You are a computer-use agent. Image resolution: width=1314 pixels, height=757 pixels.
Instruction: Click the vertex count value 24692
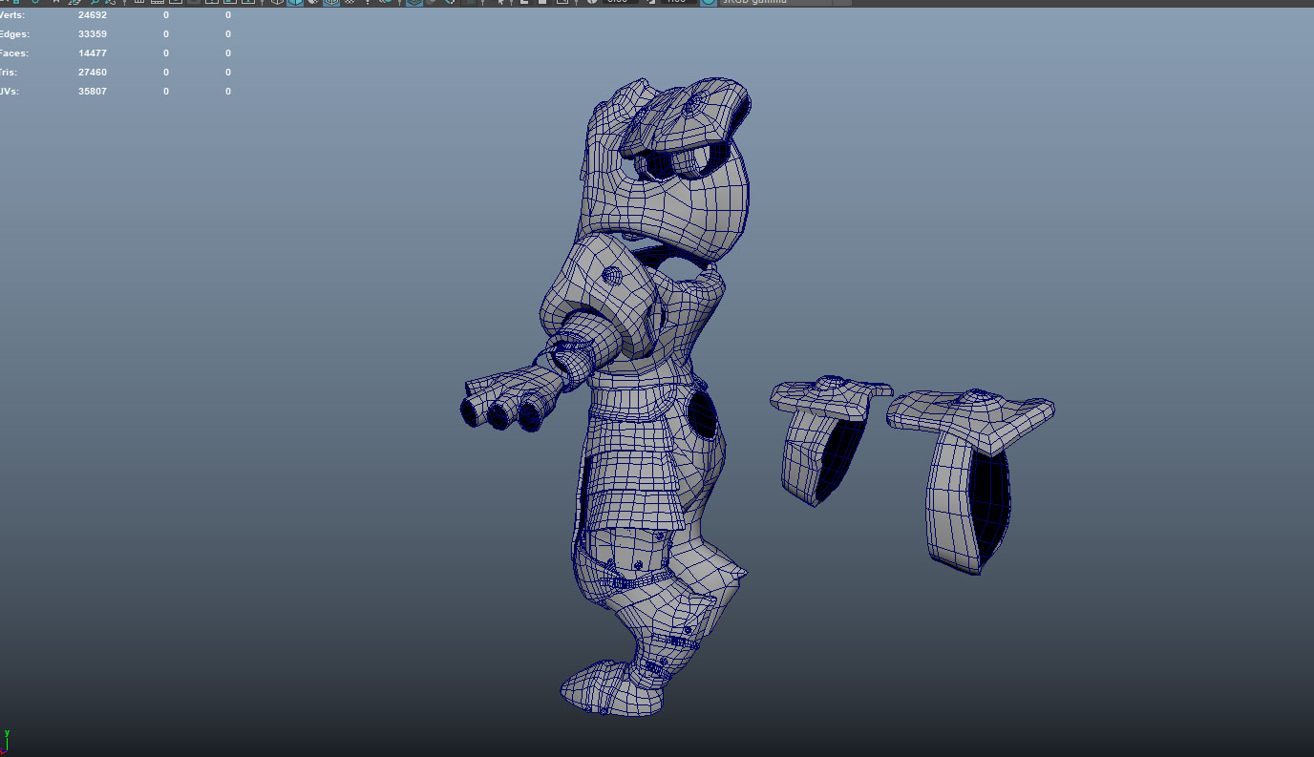tap(93, 15)
